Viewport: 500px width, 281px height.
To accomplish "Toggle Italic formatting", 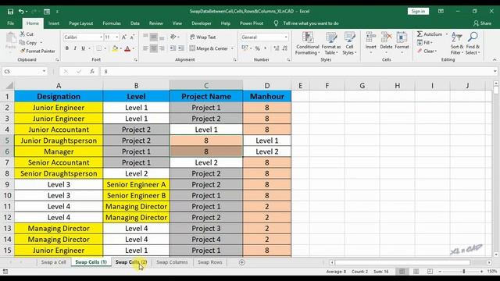I will 75,48.
